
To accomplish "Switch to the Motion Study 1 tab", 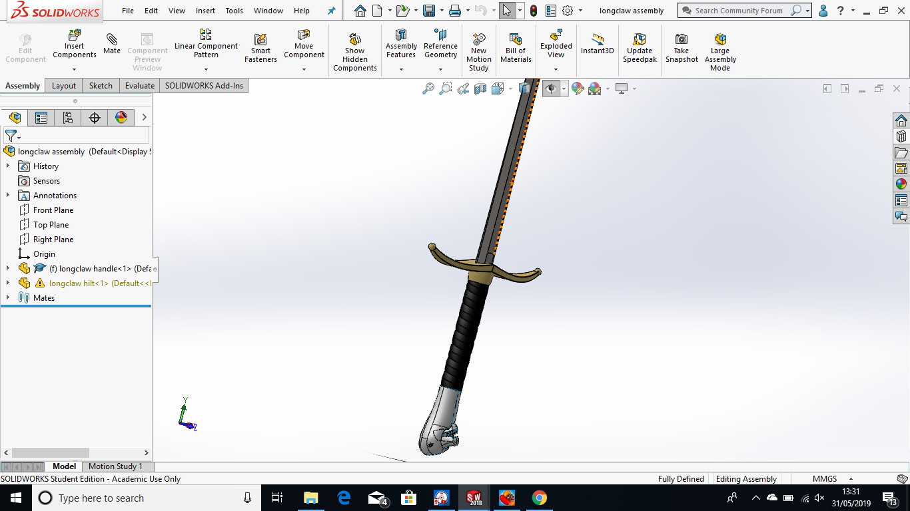I will pyautogui.click(x=116, y=466).
